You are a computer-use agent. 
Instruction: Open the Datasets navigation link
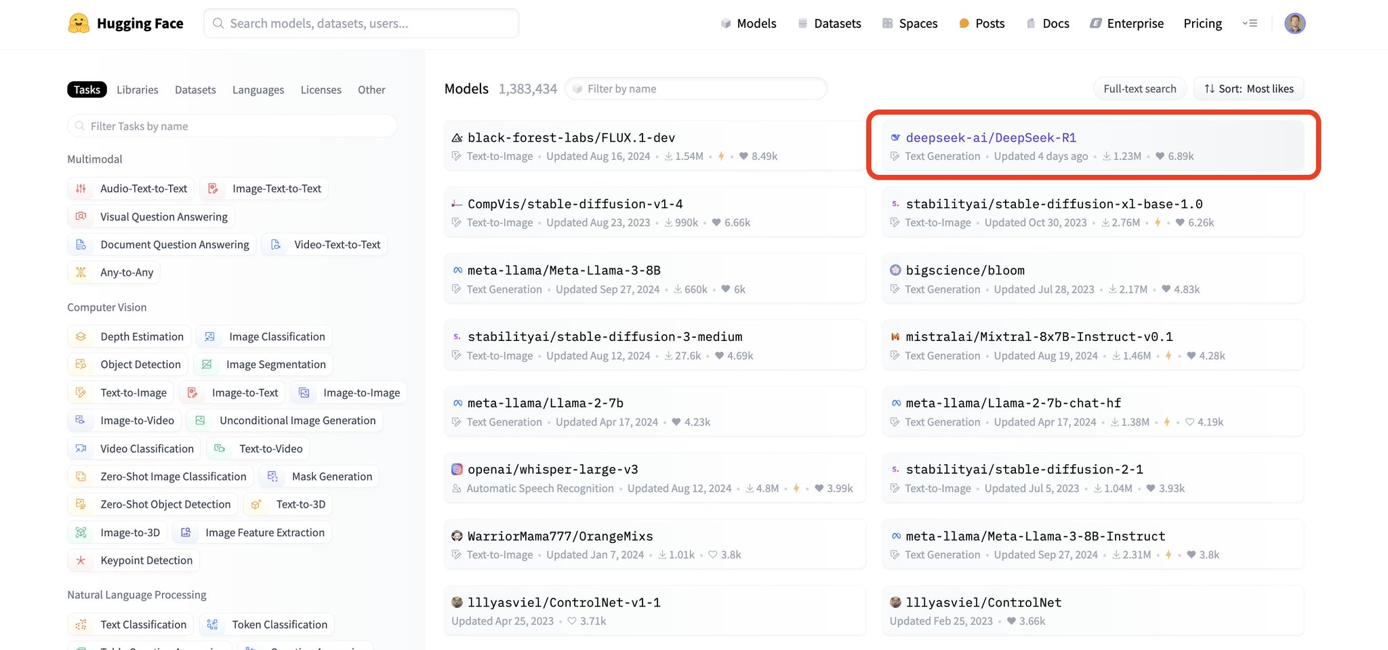(829, 24)
